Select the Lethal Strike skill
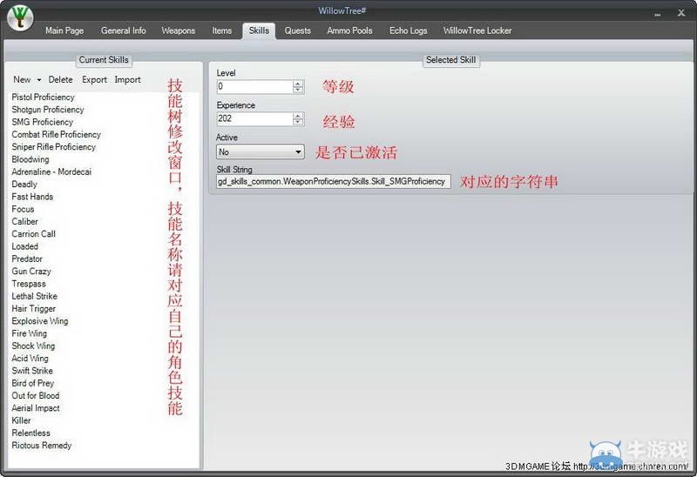This screenshot has width=697, height=477. pos(34,296)
